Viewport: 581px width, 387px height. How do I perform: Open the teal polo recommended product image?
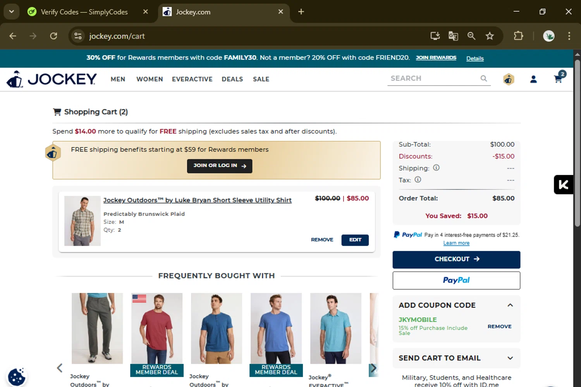(x=336, y=328)
